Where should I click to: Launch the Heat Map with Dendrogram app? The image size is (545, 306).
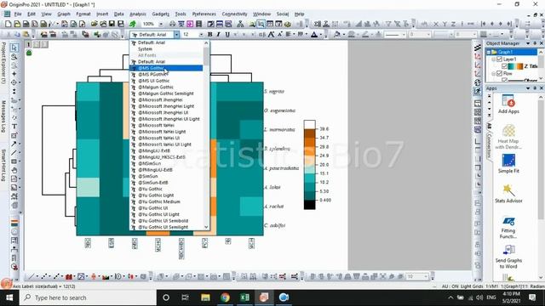[x=508, y=137]
